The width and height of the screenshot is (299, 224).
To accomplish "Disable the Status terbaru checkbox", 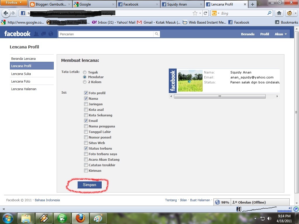I will click(x=86, y=148).
